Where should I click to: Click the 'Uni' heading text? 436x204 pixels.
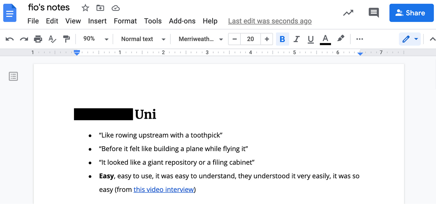tap(146, 114)
